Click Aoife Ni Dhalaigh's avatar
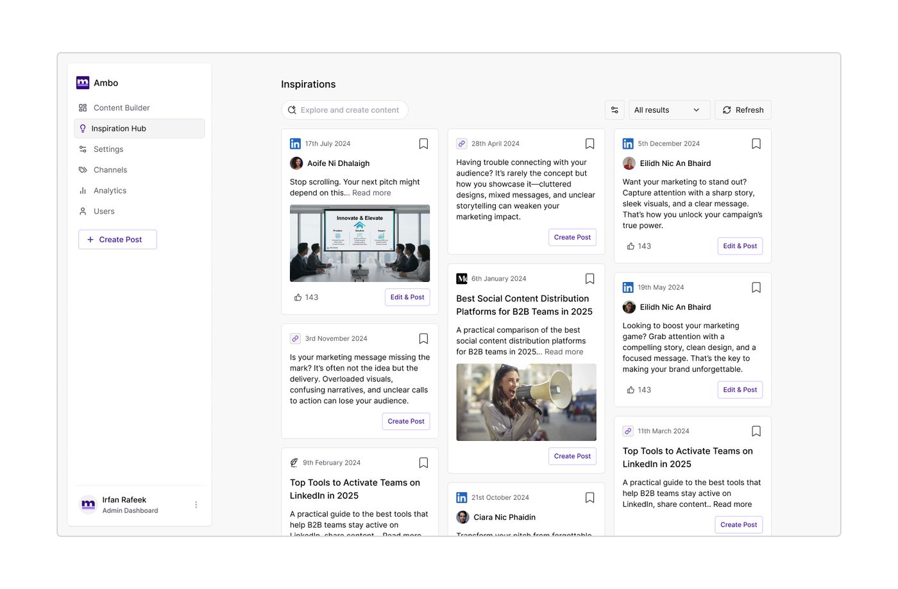This screenshot has height=589, width=898. click(296, 163)
